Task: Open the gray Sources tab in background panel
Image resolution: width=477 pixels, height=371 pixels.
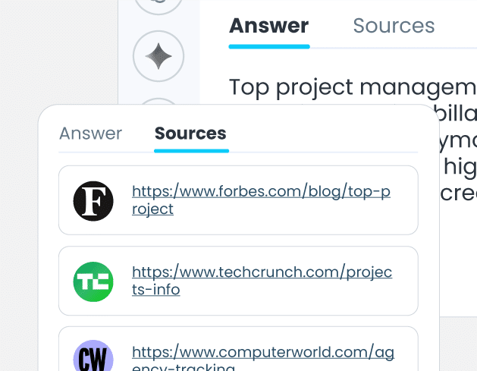Action: (394, 26)
